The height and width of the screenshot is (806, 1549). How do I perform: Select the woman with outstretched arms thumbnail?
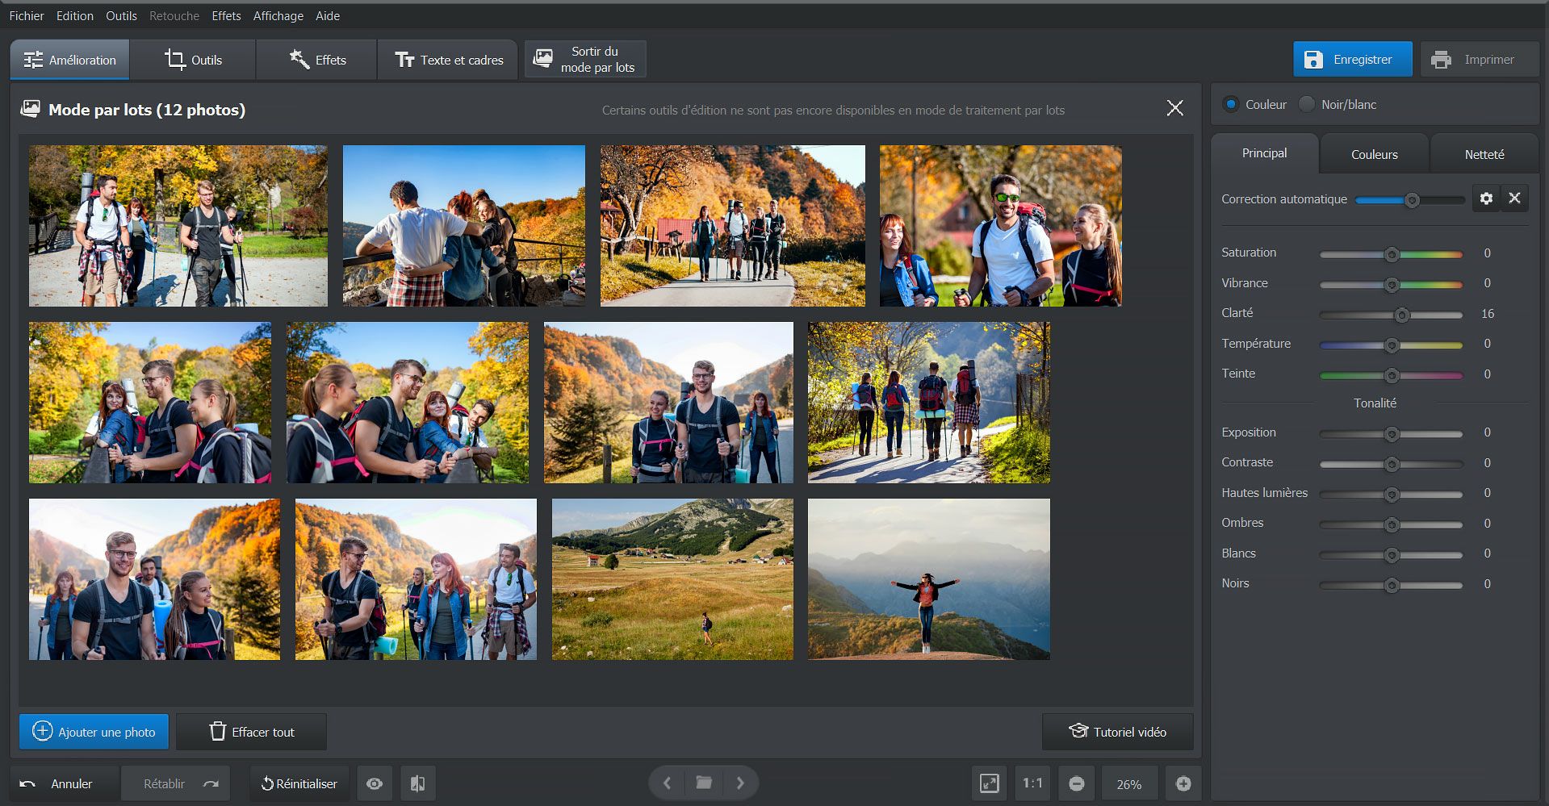pyautogui.click(x=928, y=579)
